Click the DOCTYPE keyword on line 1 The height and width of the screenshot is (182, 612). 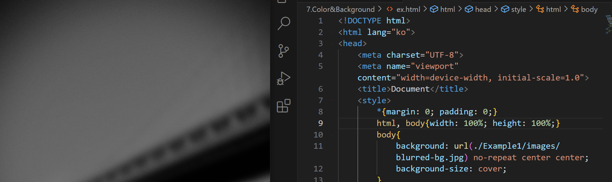tap(364, 21)
